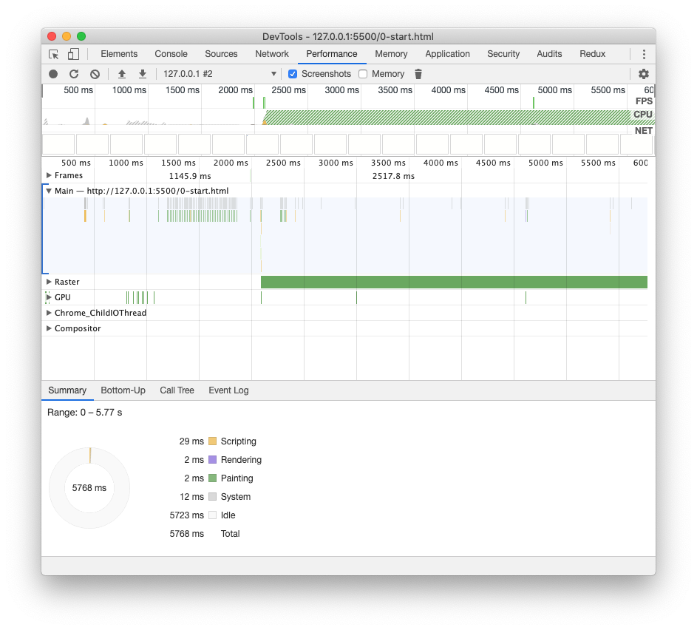Select the 2517.8 ms frame
The image size is (697, 630).
(x=393, y=176)
